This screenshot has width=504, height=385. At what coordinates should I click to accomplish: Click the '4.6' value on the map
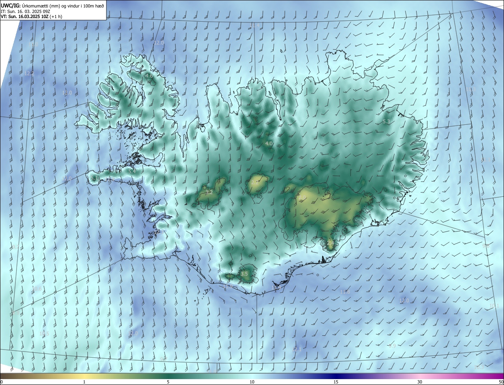pyautogui.click(x=149, y=76)
